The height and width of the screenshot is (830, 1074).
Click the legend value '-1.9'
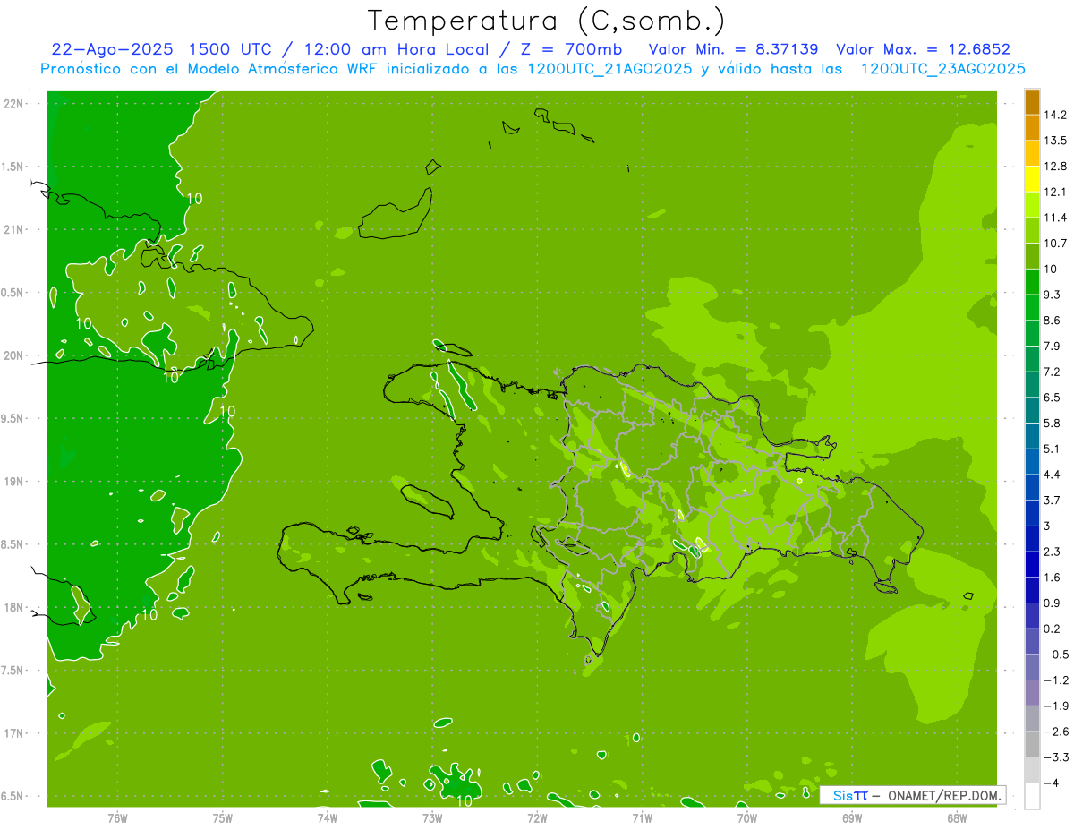(1054, 706)
